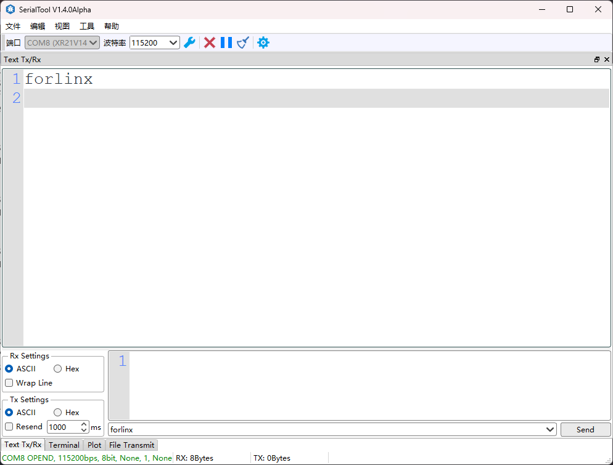Open settings via the blue gear icon

263,42
